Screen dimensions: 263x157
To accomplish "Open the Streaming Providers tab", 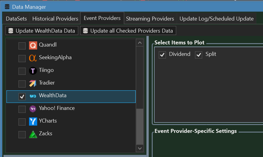I will pos(150,19).
